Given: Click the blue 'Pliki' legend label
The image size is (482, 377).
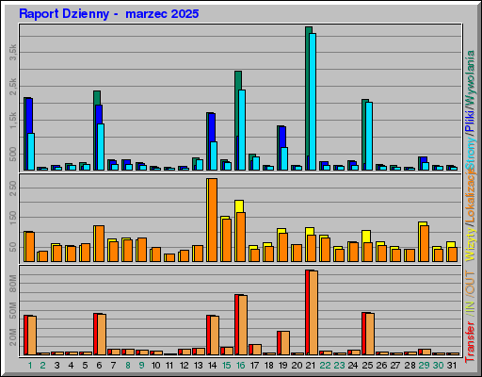Looking at the screenshot, I should point(471,121).
